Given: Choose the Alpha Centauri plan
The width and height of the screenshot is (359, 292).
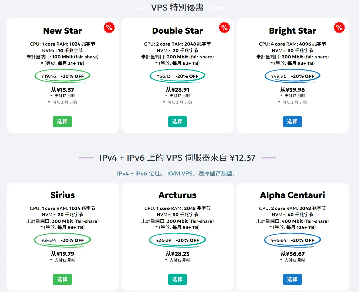Looking at the screenshot, I should [293, 279].
